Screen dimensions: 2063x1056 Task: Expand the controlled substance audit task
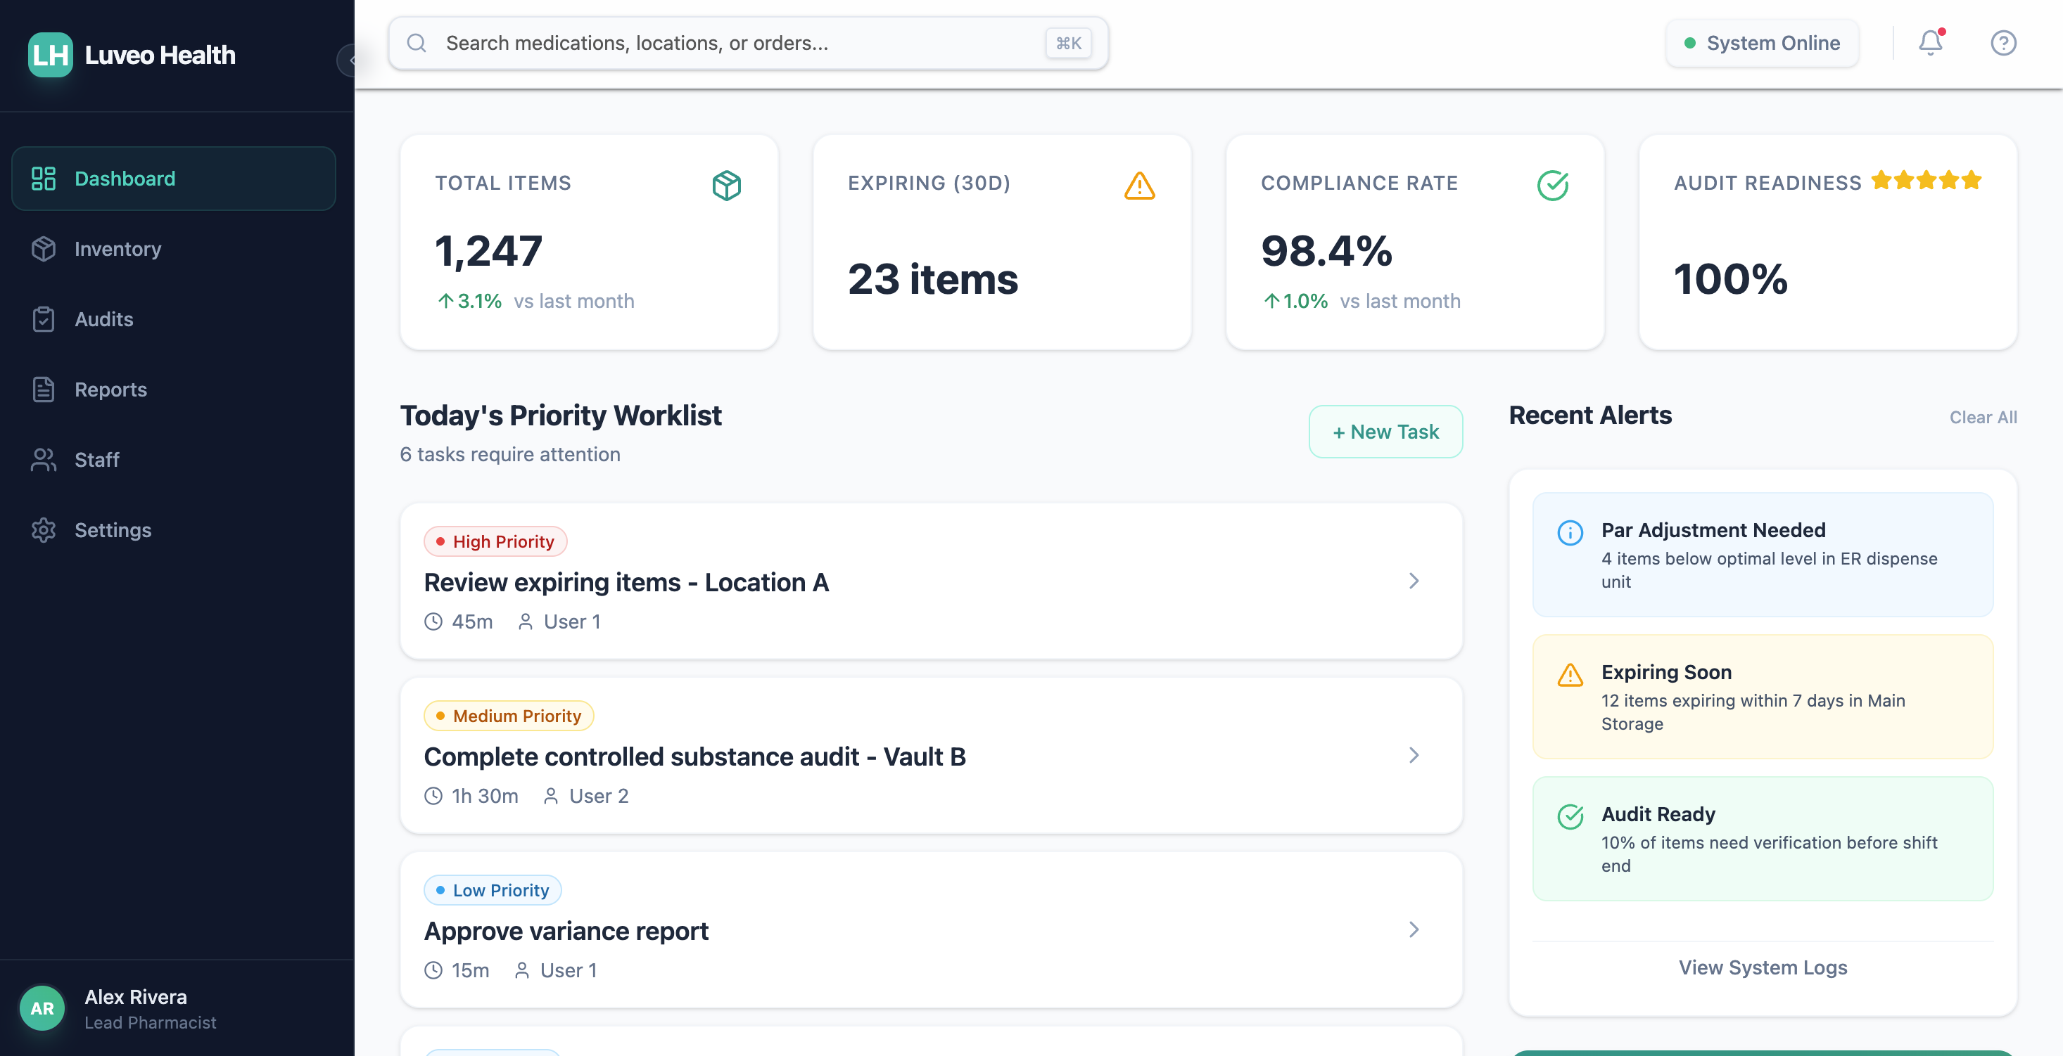click(1414, 755)
